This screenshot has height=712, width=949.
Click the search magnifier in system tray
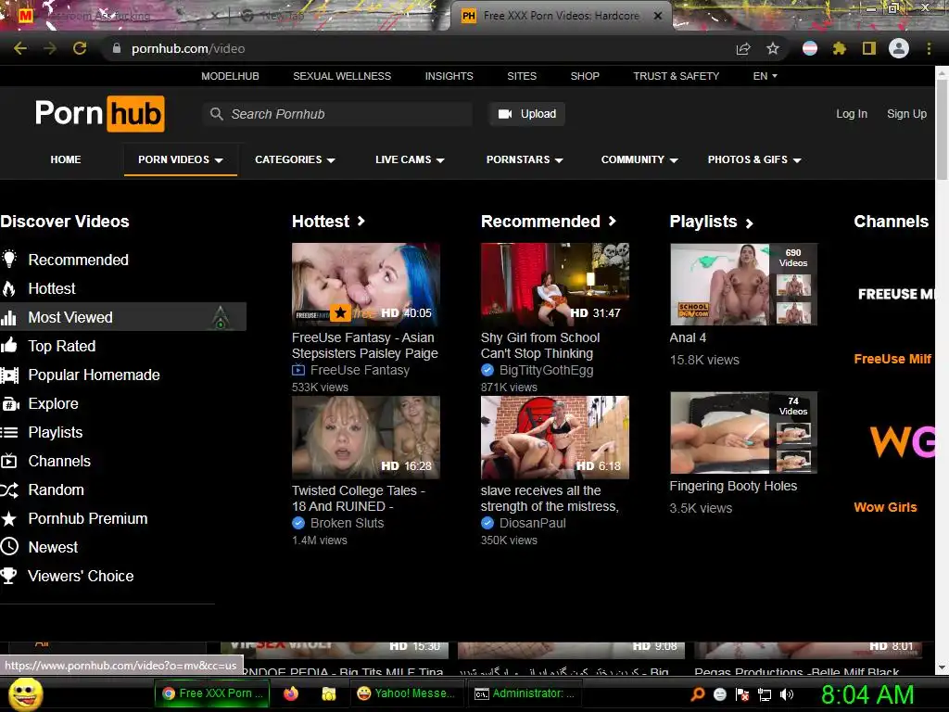pyautogui.click(x=698, y=694)
